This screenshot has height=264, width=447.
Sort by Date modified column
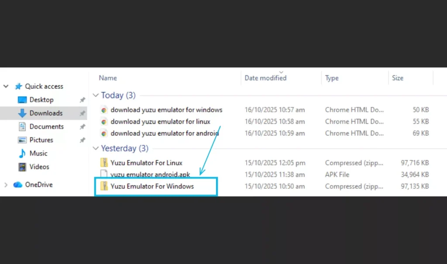265,78
